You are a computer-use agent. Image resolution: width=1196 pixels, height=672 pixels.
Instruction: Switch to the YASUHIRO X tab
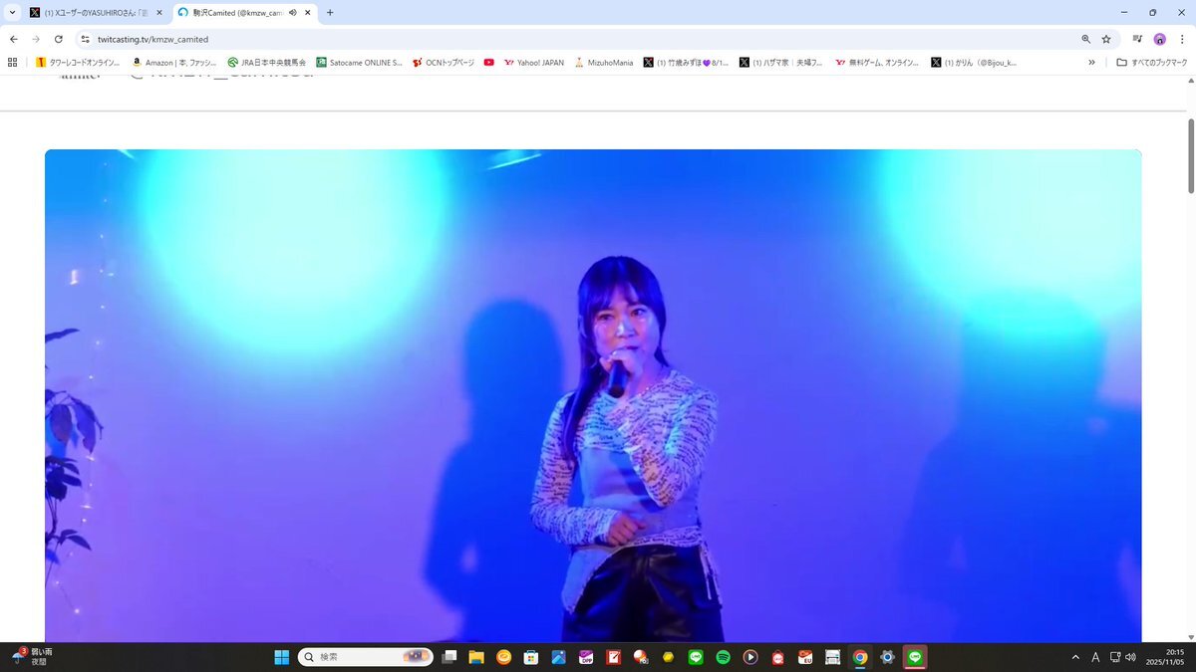pos(96,13)
